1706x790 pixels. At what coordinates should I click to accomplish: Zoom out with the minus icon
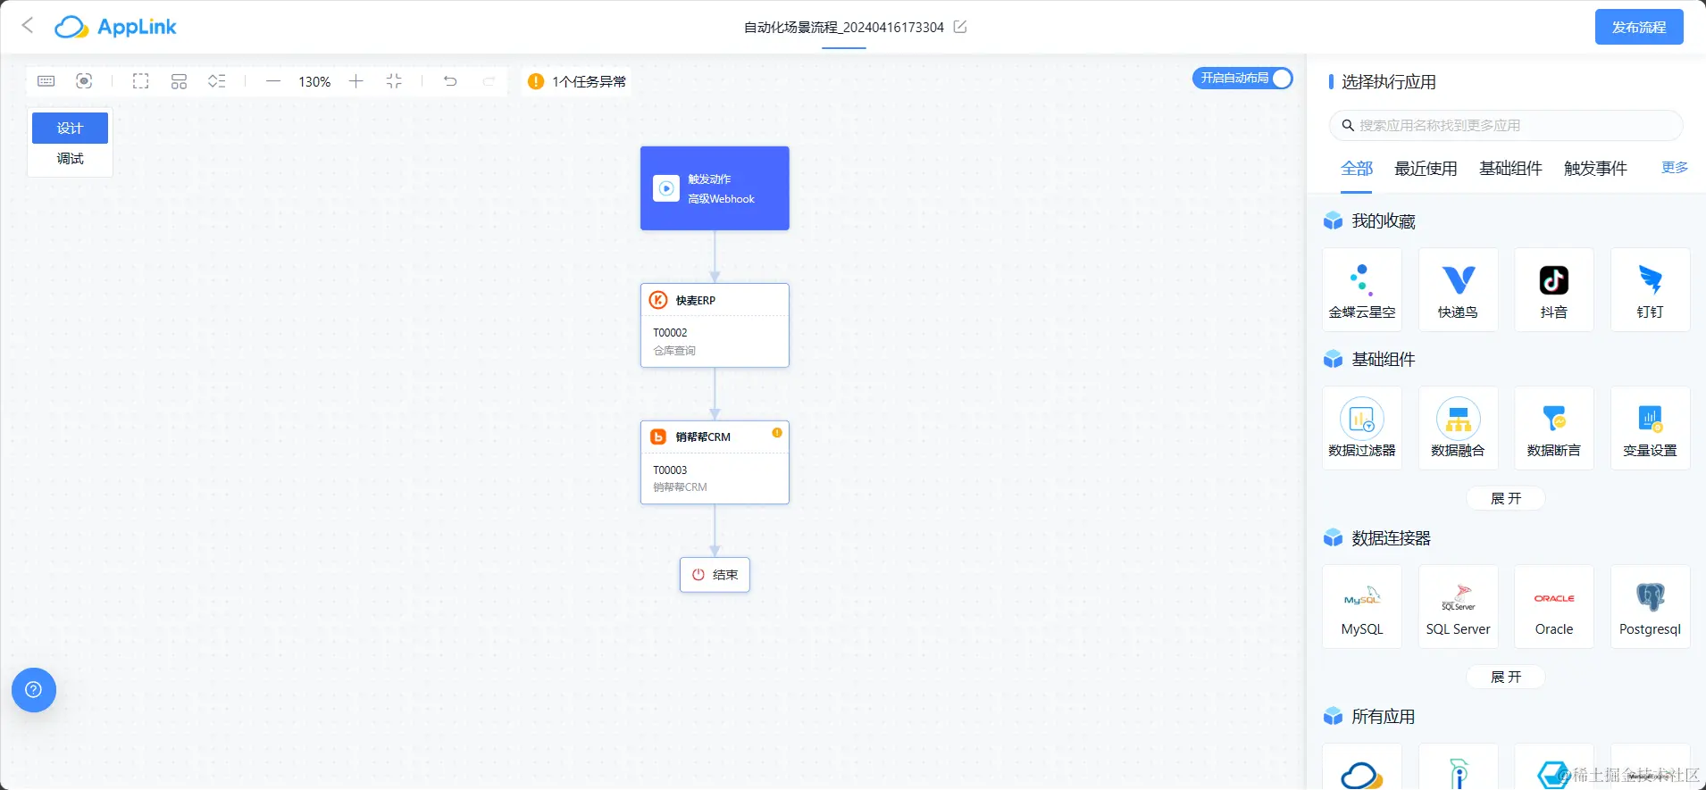pos(273,81)
